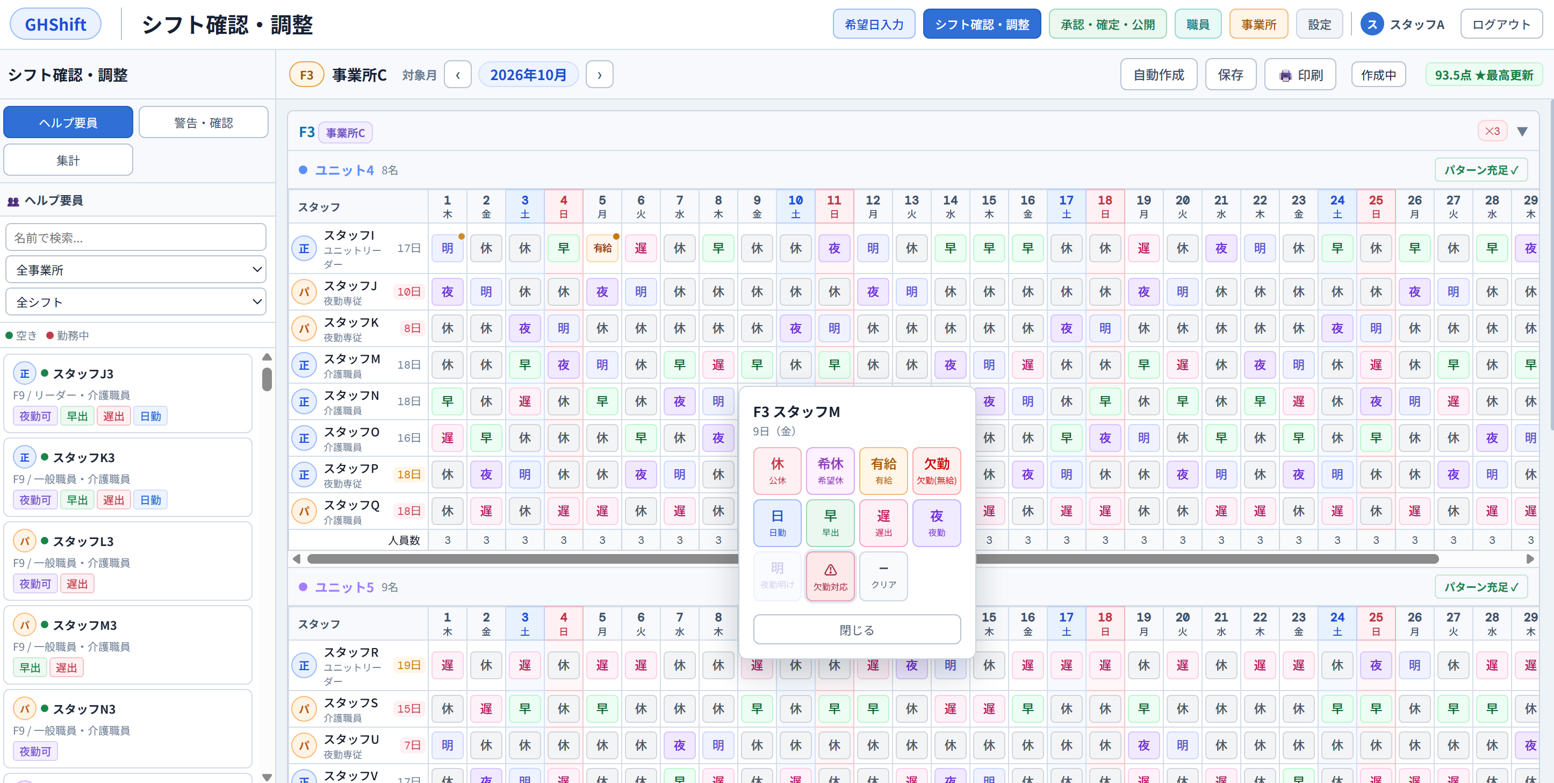Click right arrow of unit4 horizontal scrollbar
The height and width of the screenshot is (783, 1554).
pos(1530,559)
